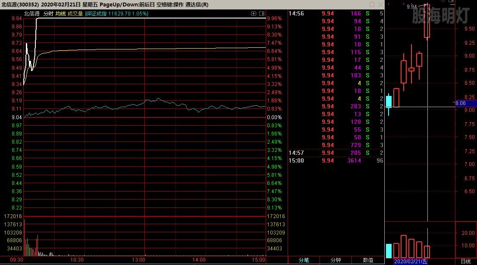Select the 15:00 closing row with volume 3614
477x265 pixels.
pos(336,160)
